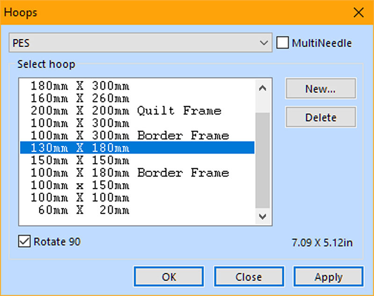Choose 200mm X 200mm Quilt Frame

pyautogui.click(x=126, y=111)
